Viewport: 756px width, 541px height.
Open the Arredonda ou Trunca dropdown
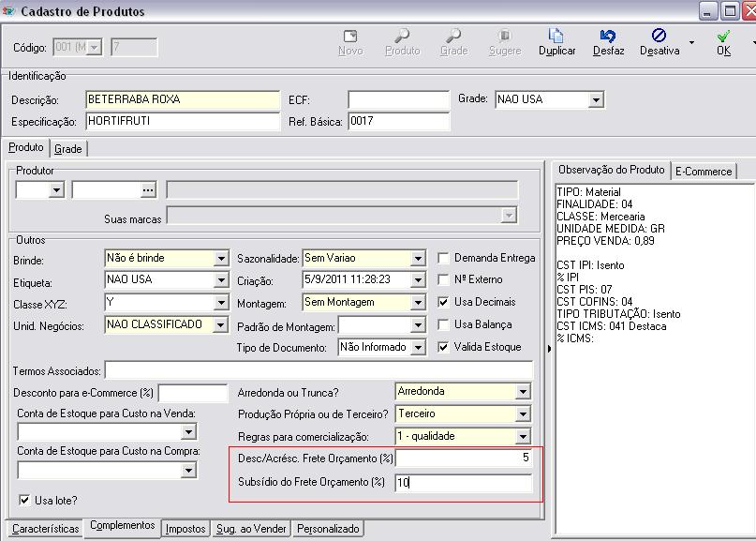click(523, 392)
